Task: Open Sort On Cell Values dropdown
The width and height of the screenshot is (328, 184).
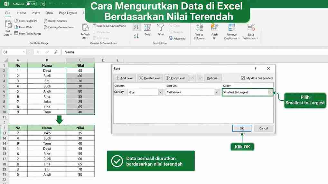Action: (217, 92)
